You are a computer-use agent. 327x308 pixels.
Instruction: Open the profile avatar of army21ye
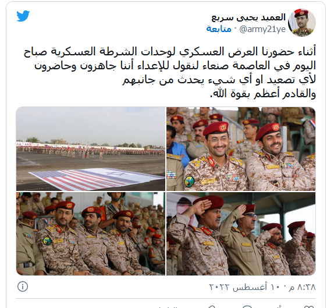(301, 23)
